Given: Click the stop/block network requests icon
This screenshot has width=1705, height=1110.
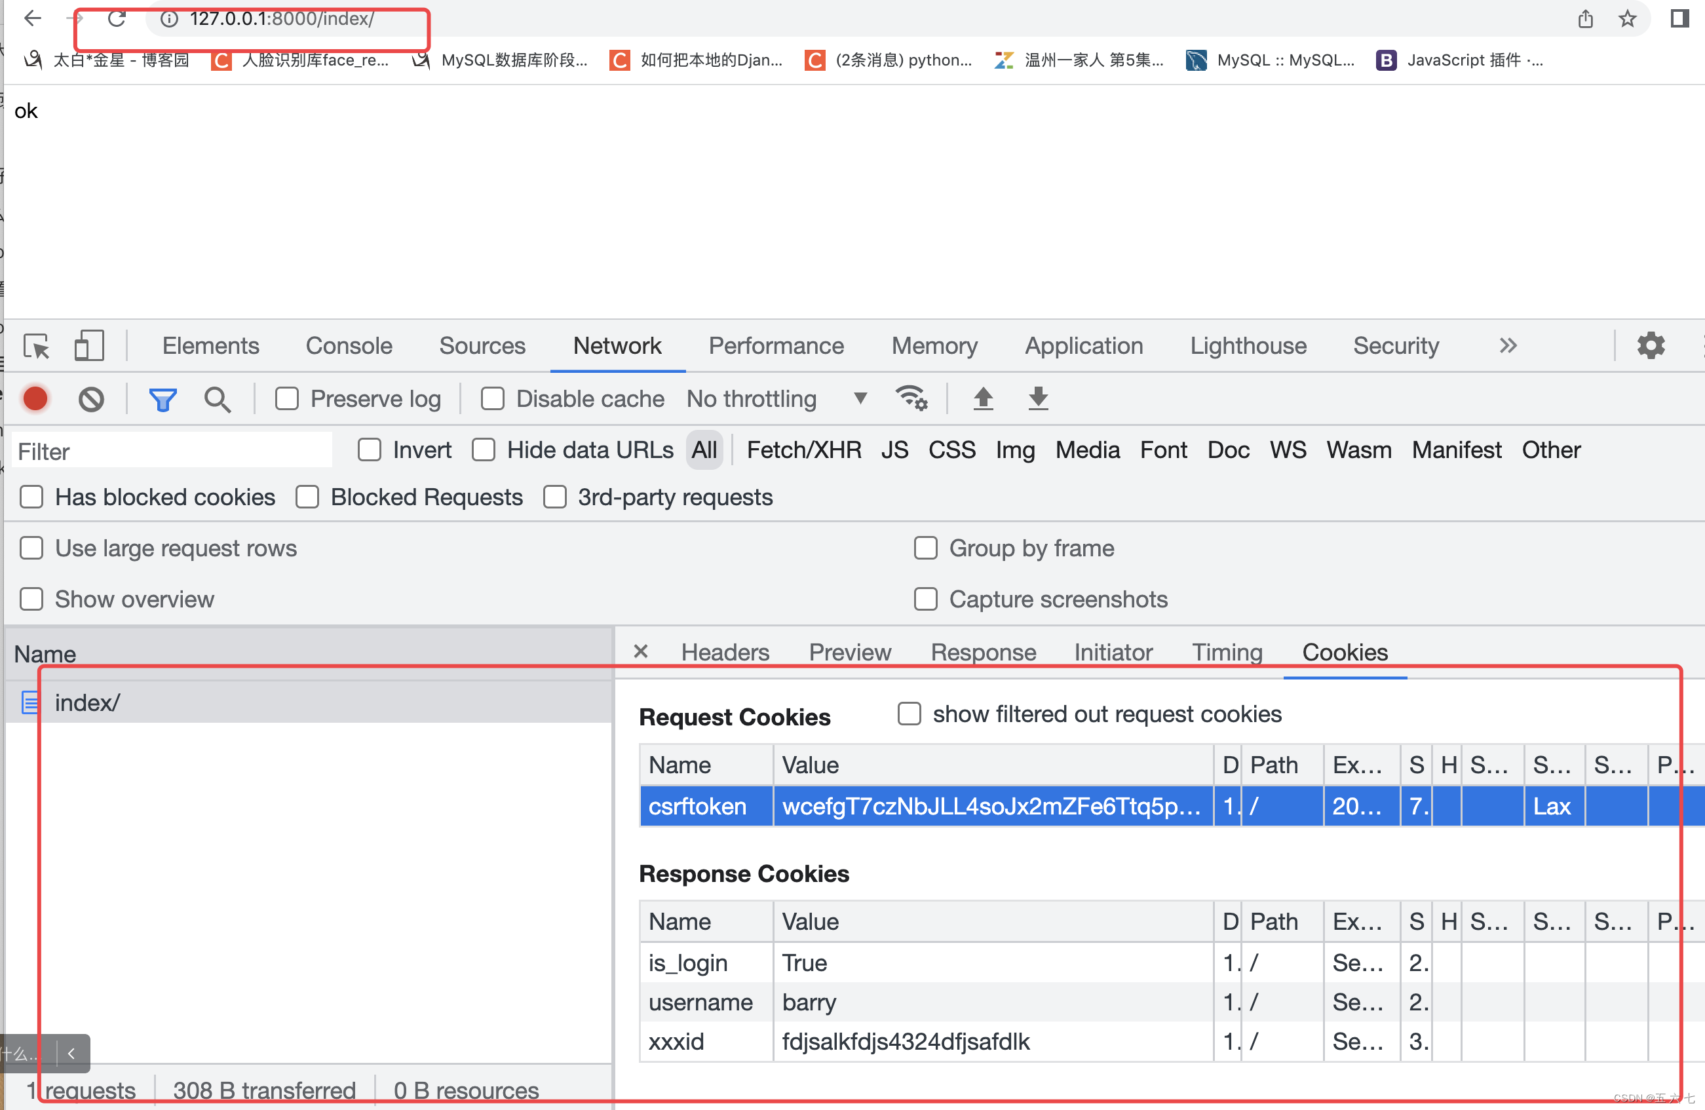Looking at the screenshot, I should pos(90,398).
